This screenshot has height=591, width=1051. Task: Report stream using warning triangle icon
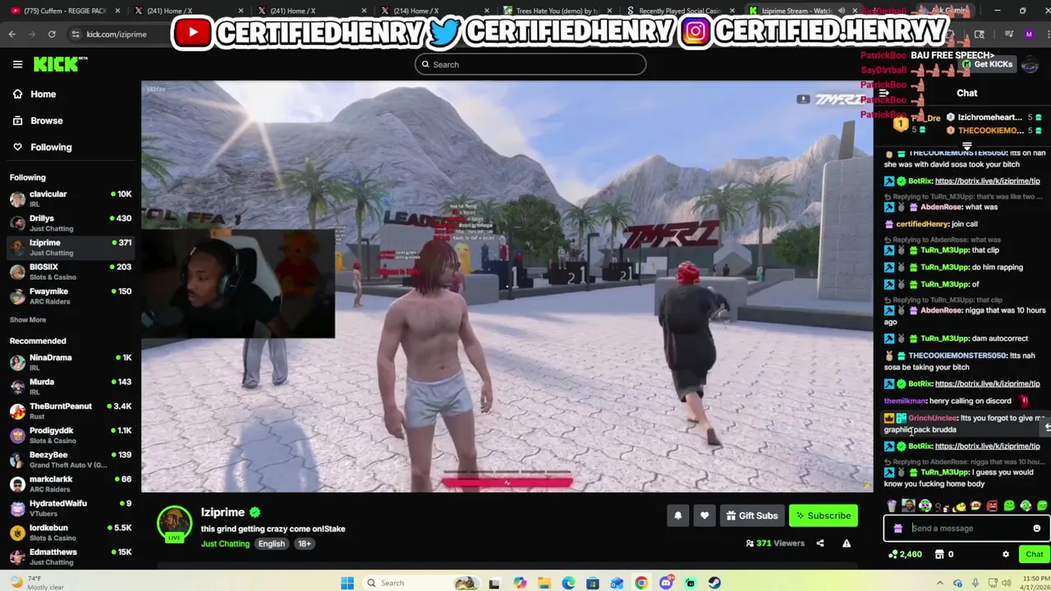tap(846, 543)
